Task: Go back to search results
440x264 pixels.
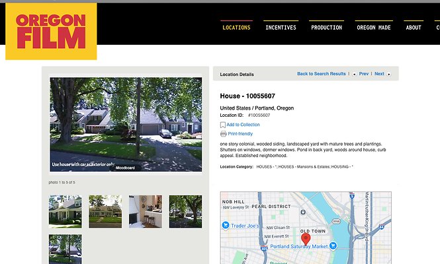Action: 322,74
